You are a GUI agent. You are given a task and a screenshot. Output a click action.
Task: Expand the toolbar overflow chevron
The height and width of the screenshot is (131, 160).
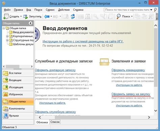(x=157, y=17)
